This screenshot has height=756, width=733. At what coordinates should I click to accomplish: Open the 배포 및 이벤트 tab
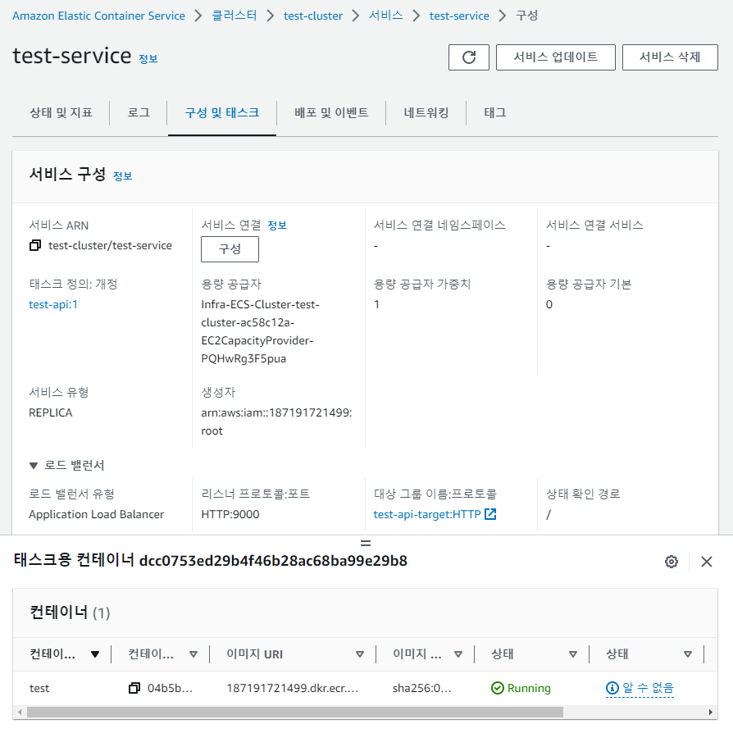pyautogui.click(x=331, y=113)
